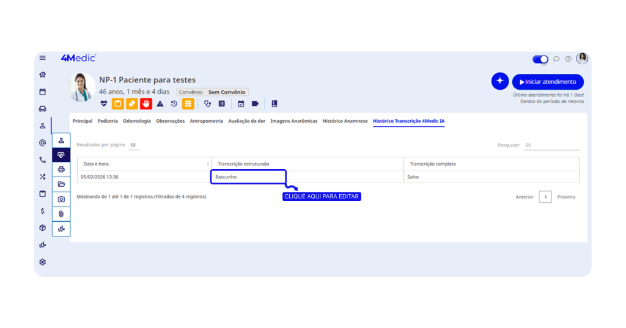Open the phone icon in left sidebar
626x328 pixels.
click(x=42, y=160)
